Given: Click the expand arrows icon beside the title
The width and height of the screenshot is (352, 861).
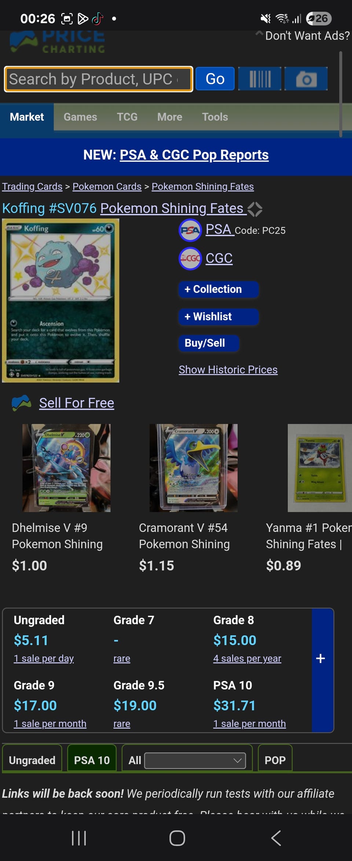Looking at the screenshot, I should tap(255, 209).
